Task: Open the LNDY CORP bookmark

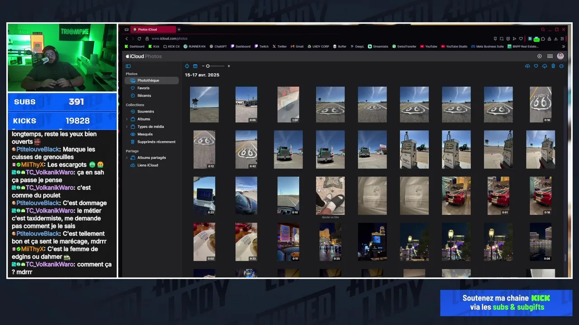Action: tap(318, 46)
